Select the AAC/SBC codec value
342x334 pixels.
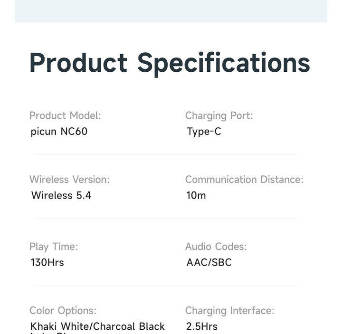[209, 262]
